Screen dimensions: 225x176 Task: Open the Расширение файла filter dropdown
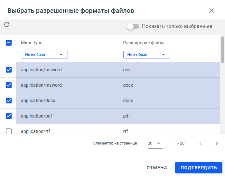point(147,55)
